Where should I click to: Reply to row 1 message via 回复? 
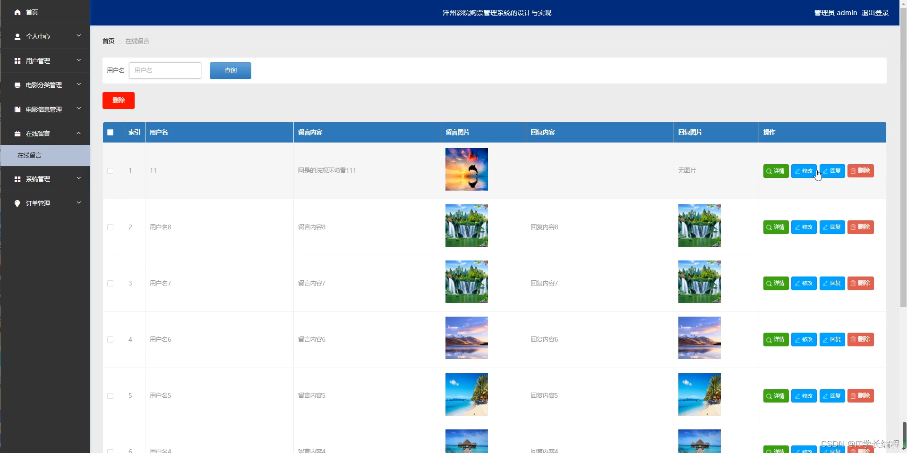click(832, 171)
